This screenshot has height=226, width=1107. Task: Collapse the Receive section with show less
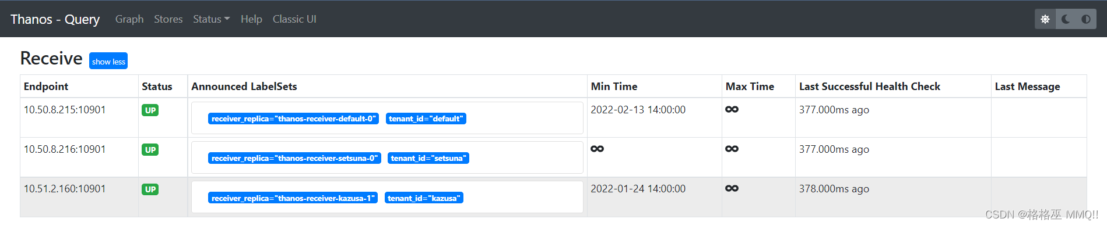tap(108, 61)
